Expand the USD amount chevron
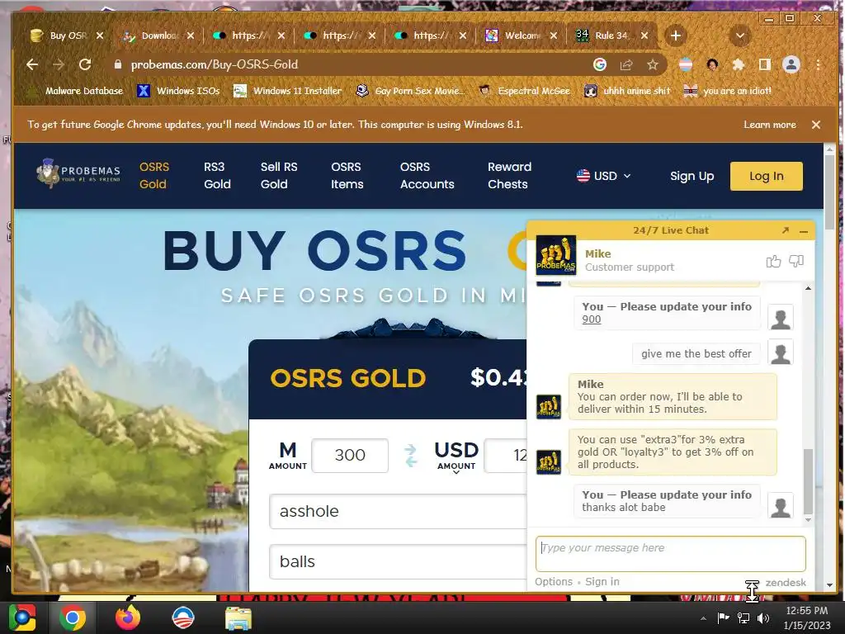 point(456,472)
